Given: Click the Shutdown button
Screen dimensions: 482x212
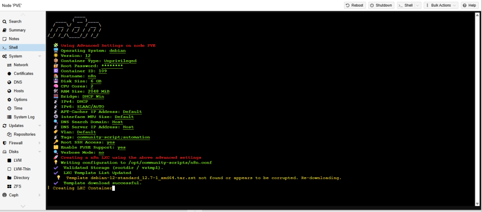Looking at the screenshot, I should click(381, 5).
